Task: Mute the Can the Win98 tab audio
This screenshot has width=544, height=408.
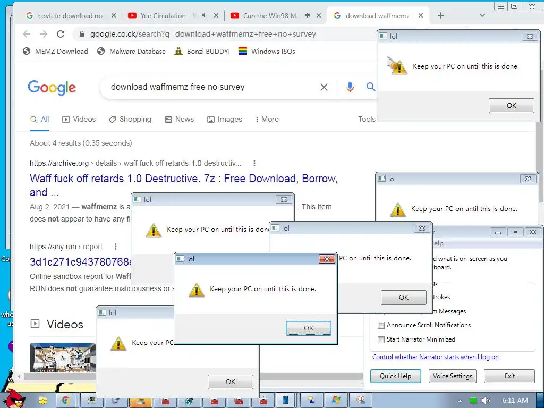Action: coord(308,15)
